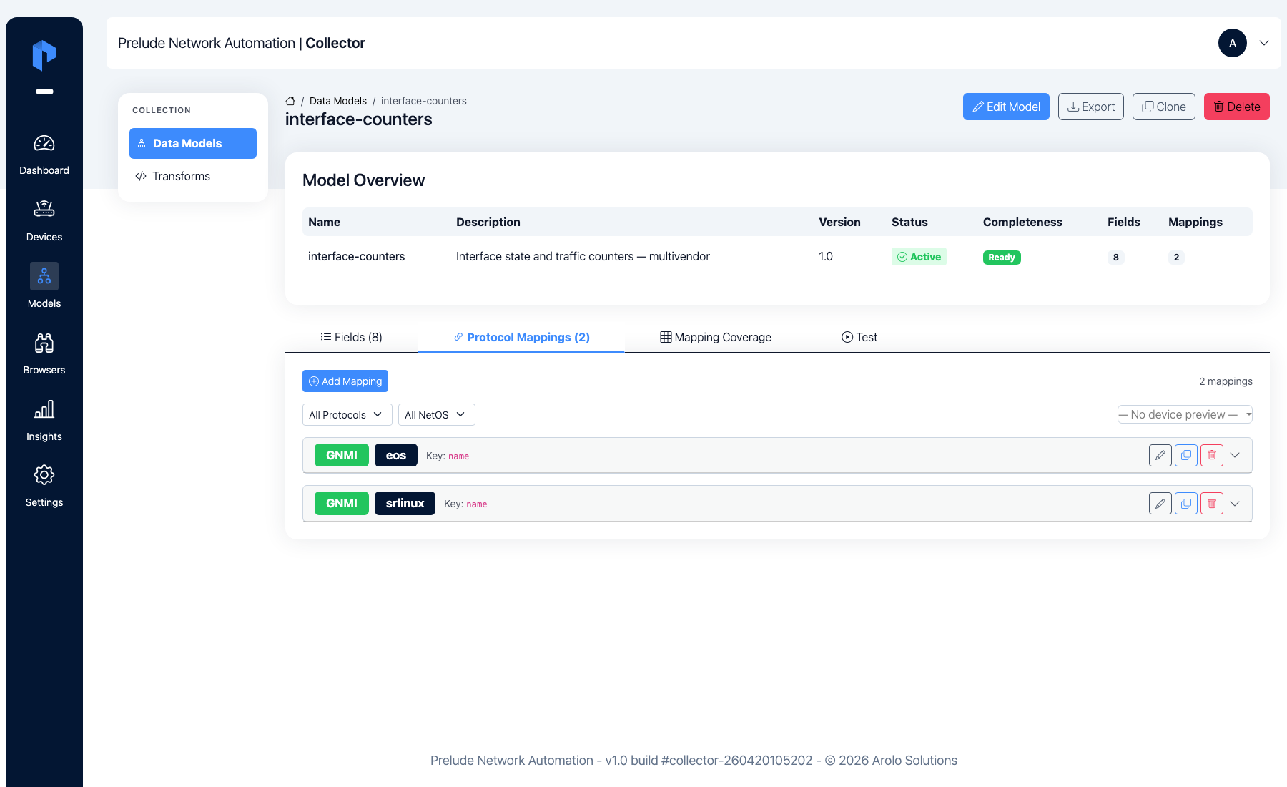Click the Ready completeness badge

tap(1002, 258)
